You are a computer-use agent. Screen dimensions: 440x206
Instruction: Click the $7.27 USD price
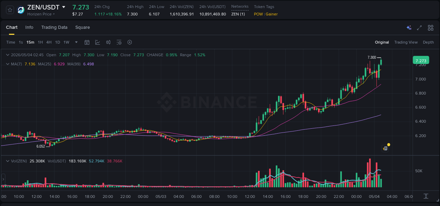pyautogui.click(x=77, y=14)
